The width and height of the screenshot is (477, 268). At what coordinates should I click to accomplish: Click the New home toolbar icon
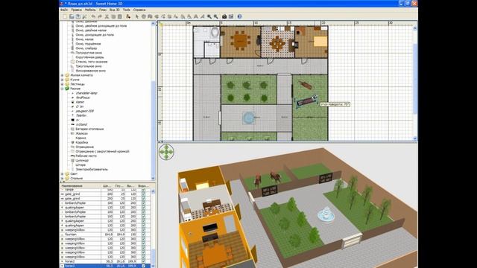[65, 16]
